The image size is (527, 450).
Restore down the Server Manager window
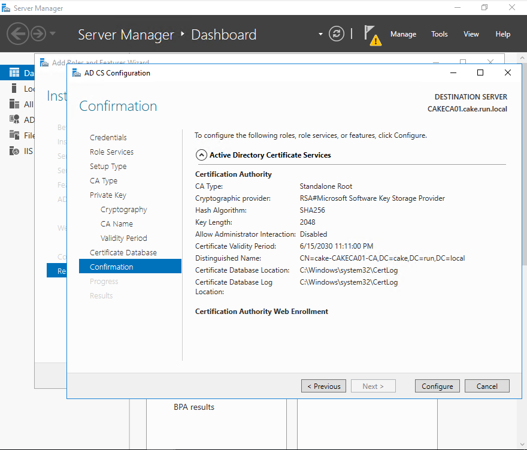(x=484, y=7)
